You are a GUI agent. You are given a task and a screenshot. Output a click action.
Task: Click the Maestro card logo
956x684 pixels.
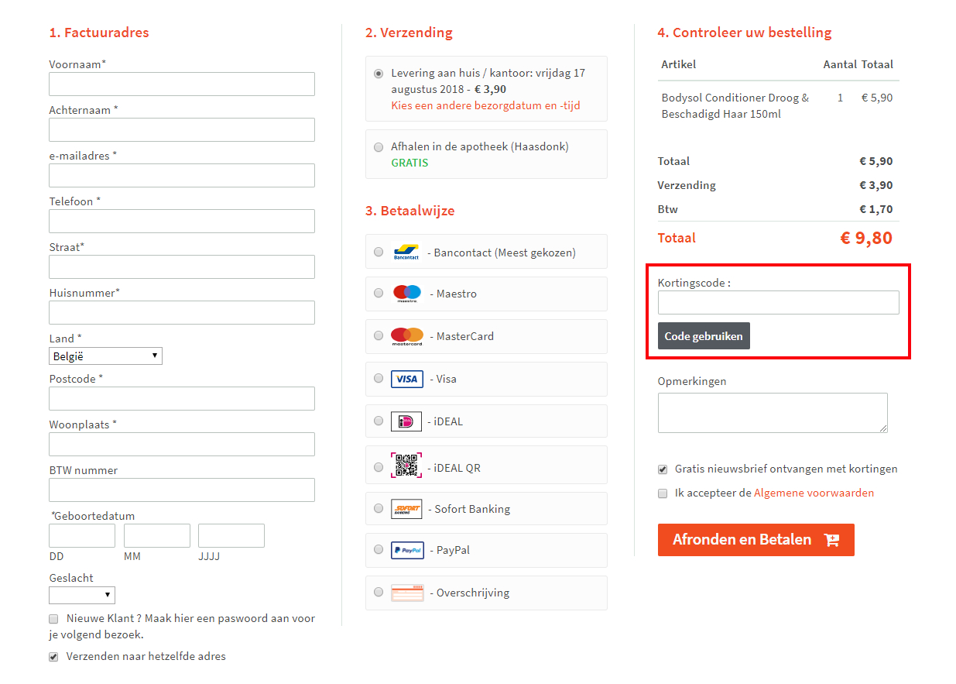[406, 294]
